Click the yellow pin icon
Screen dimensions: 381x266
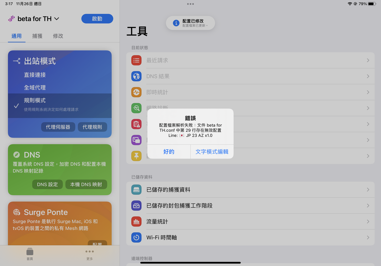point(136,156)
